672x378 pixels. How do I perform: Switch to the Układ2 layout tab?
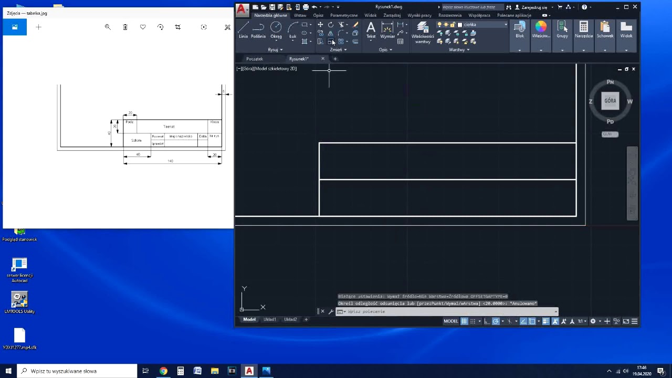click(x=290, y=320)
